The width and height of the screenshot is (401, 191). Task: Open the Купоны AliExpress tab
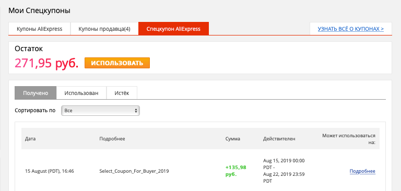pyautogui.click(x=39, y=29)
